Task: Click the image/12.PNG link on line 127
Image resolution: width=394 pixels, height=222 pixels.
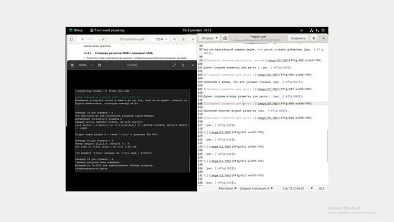Action: point(220,161)
